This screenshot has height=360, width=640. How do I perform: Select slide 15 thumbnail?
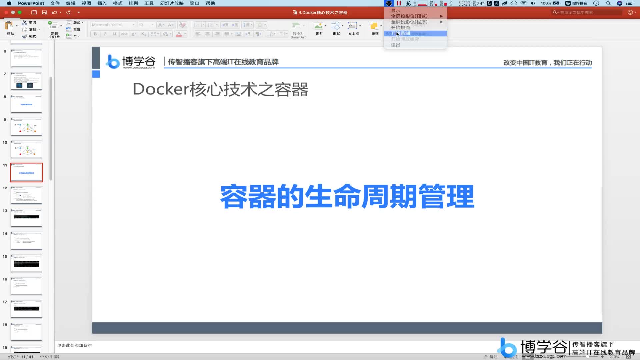27,263
